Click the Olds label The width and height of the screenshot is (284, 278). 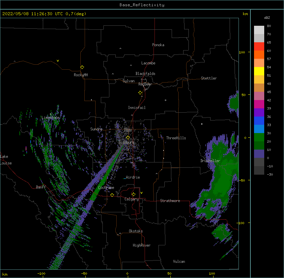(x=128, y=130)
